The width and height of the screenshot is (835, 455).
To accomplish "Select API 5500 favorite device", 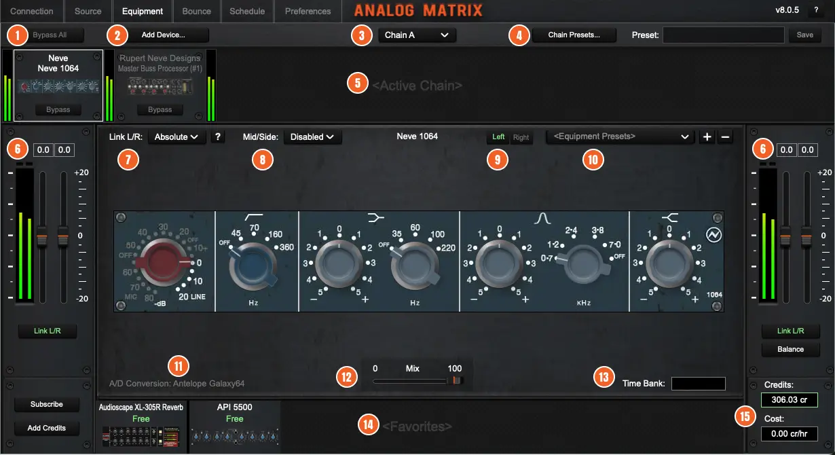I will [x=235, y=426].
